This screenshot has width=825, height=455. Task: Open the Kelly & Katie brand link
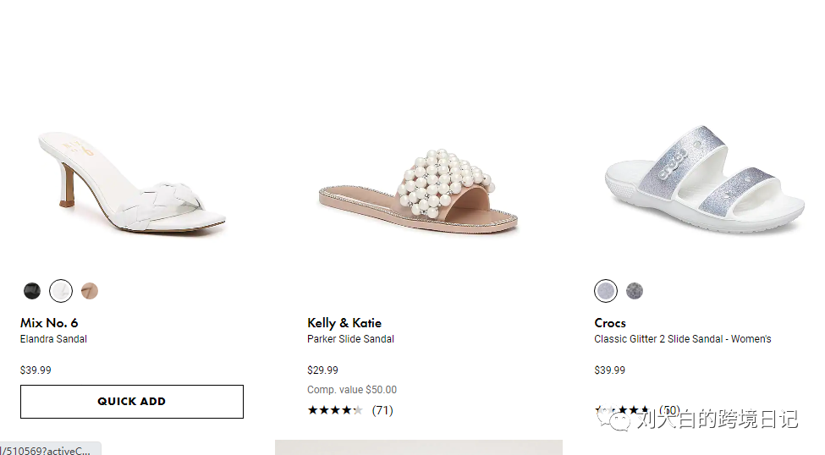tap(344, 323)
